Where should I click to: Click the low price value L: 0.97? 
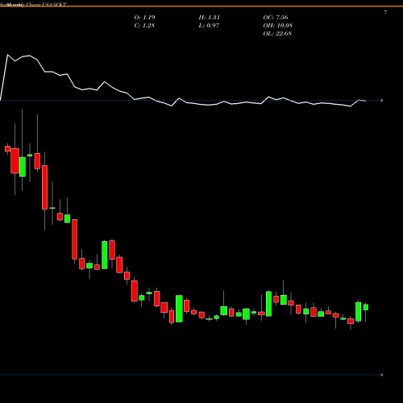(209, 26)
